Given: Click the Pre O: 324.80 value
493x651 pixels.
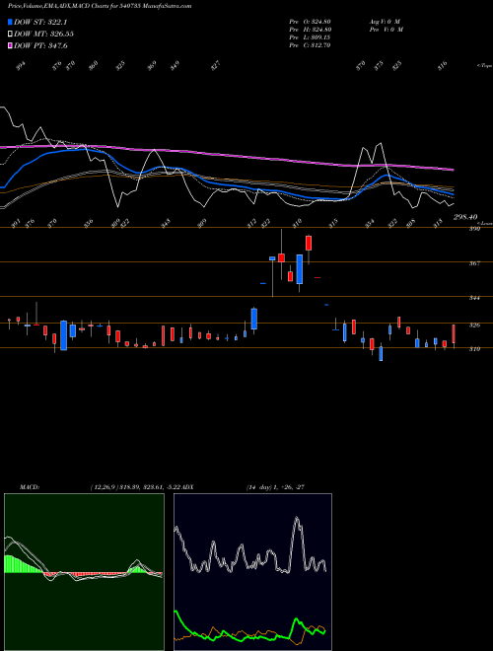Looking at the screenshot, I should [310, 22].
